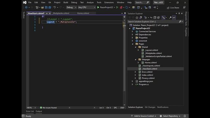The width and height of the screenshot is (210, 118).
Task: Switch to the Home.cshtml editor tab
Action: 83,13
